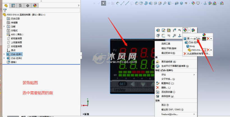Click select other icon in context toolbar
The height and width of the screenshot is (117, 230).
tap(158, 36)
